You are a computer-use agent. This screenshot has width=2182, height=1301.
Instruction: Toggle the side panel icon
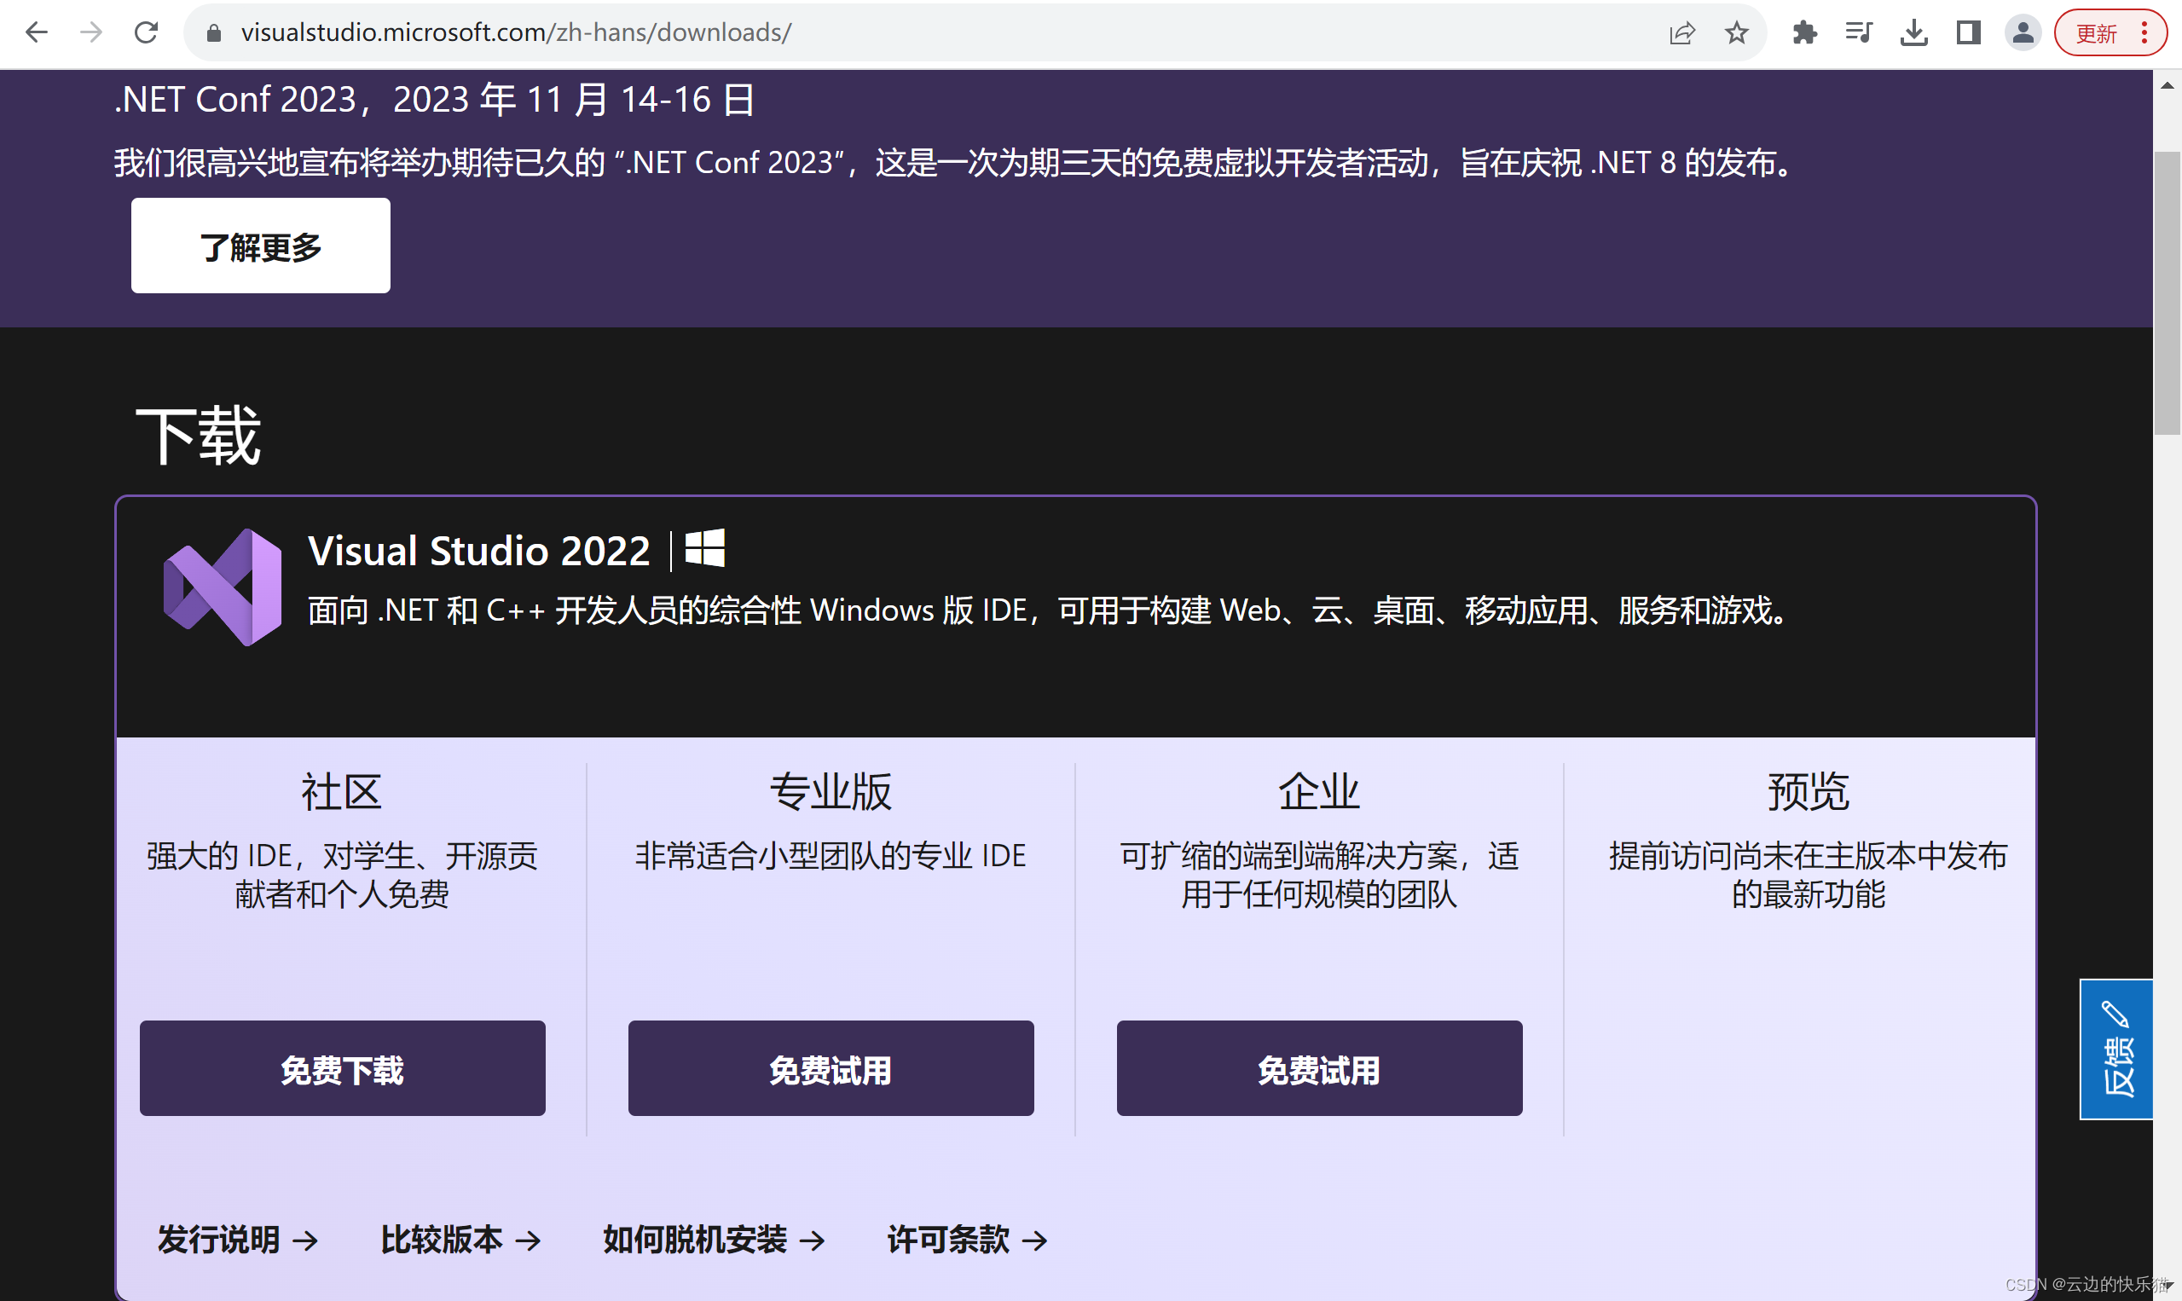pos(1968,33)
